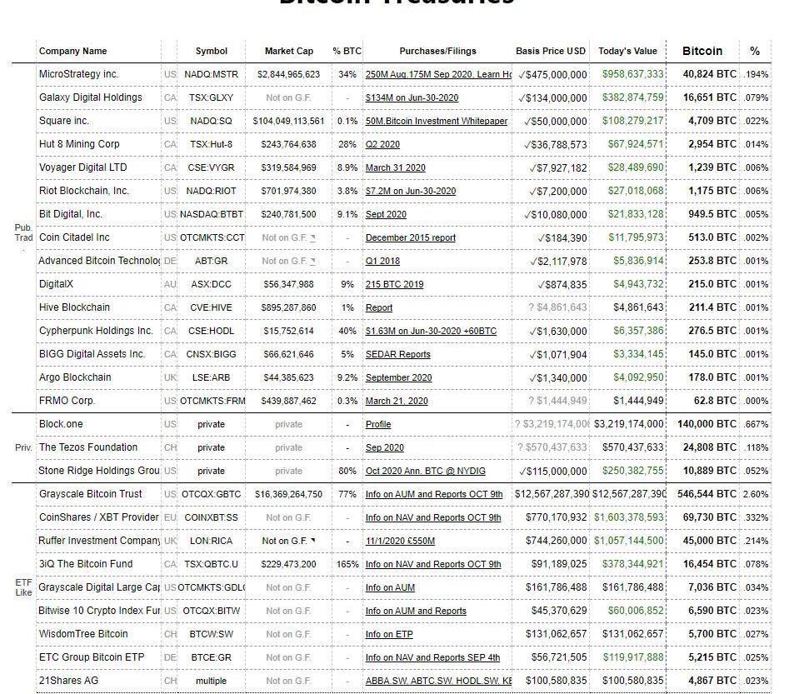799x694 pixels.
Task: Open Voyager Digital's "March 31 2020" link
Action: [395, 167]
